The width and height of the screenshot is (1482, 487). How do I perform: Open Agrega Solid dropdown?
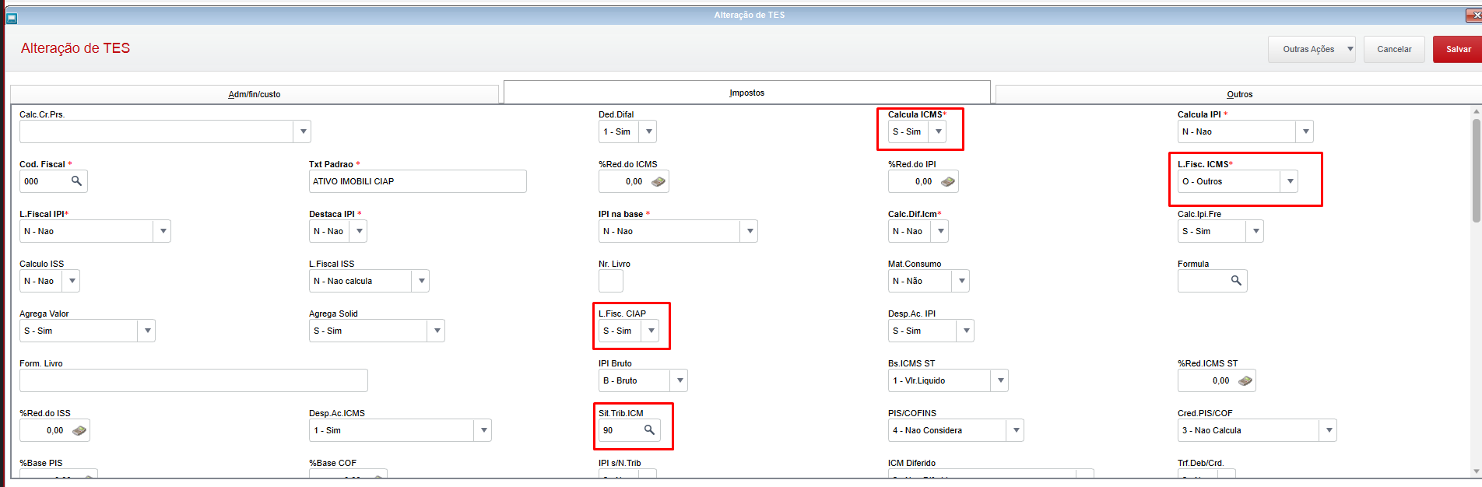437,331
